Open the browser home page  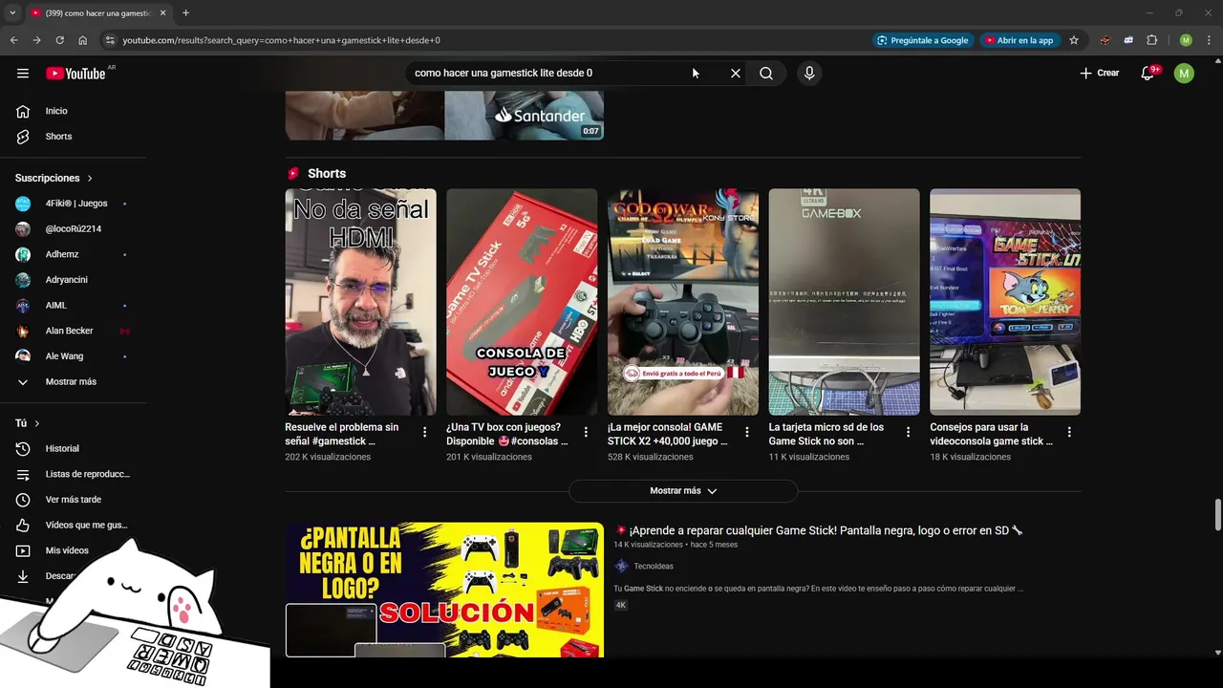pyautogui.click(x=83, y=40)
